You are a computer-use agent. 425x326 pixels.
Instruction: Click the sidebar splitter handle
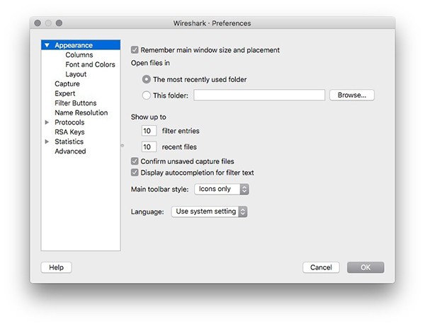point(123,146)
